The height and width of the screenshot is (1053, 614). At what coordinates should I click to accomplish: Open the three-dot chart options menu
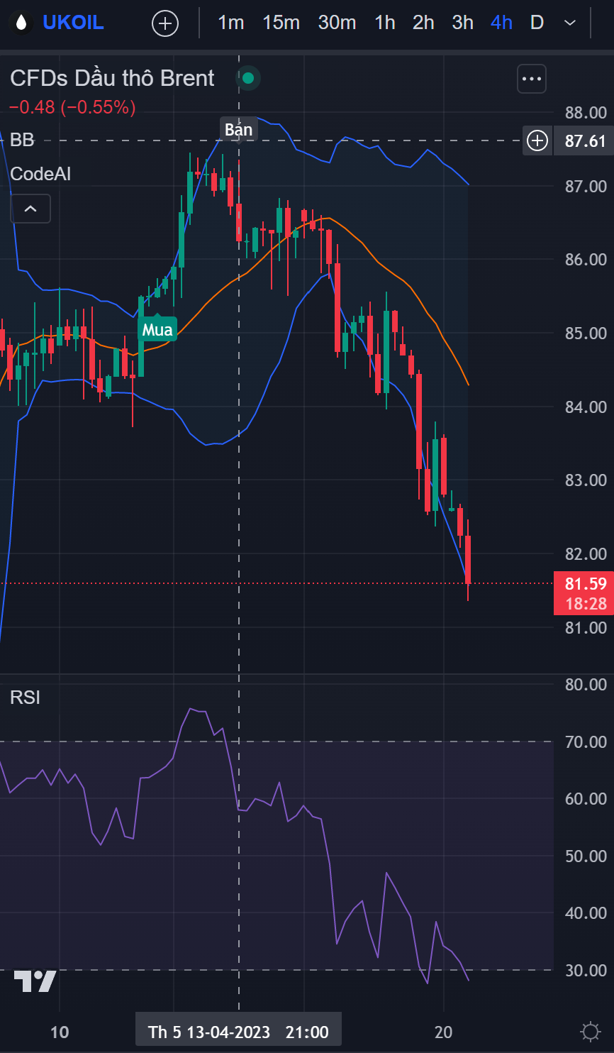532,79
